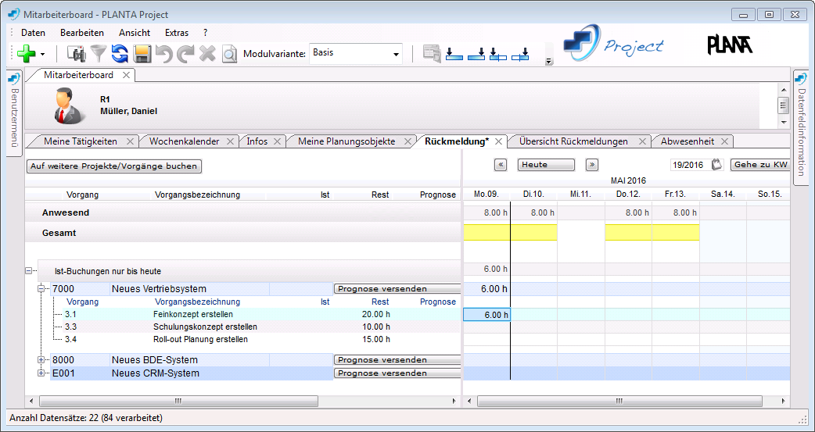Open the Extras menu

177,33
